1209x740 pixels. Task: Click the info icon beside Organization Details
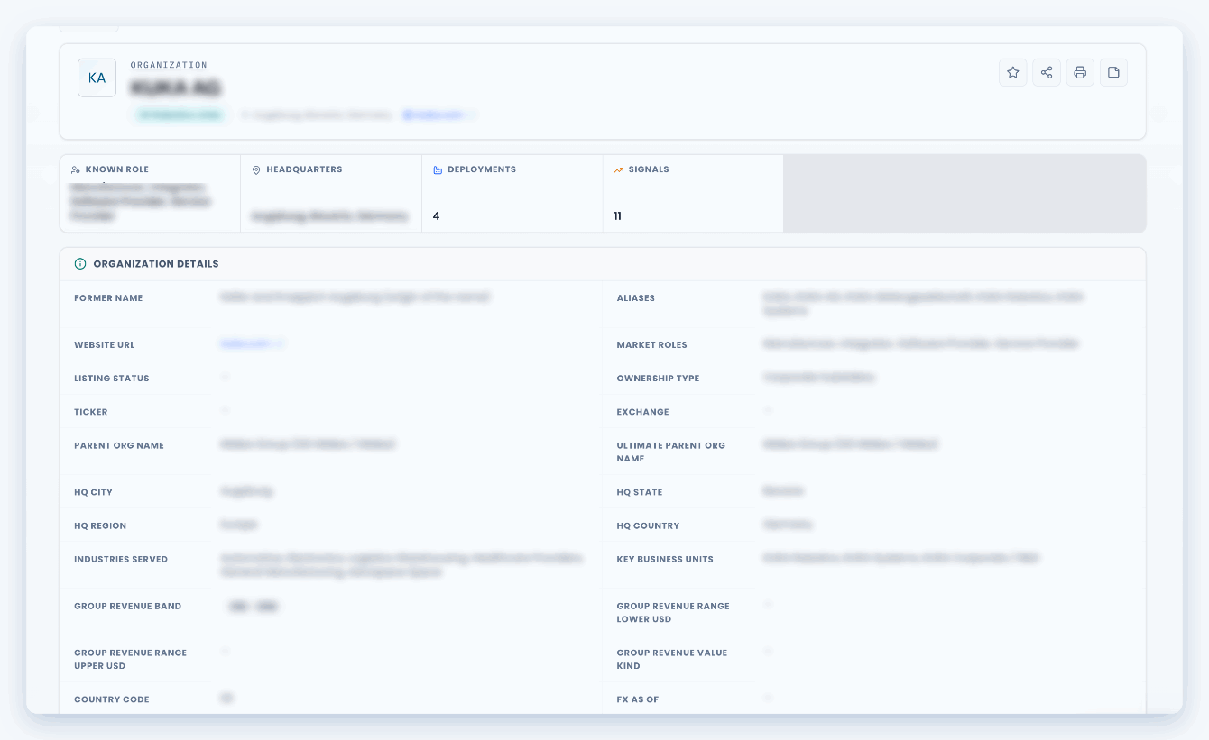(x=80, y=264)
